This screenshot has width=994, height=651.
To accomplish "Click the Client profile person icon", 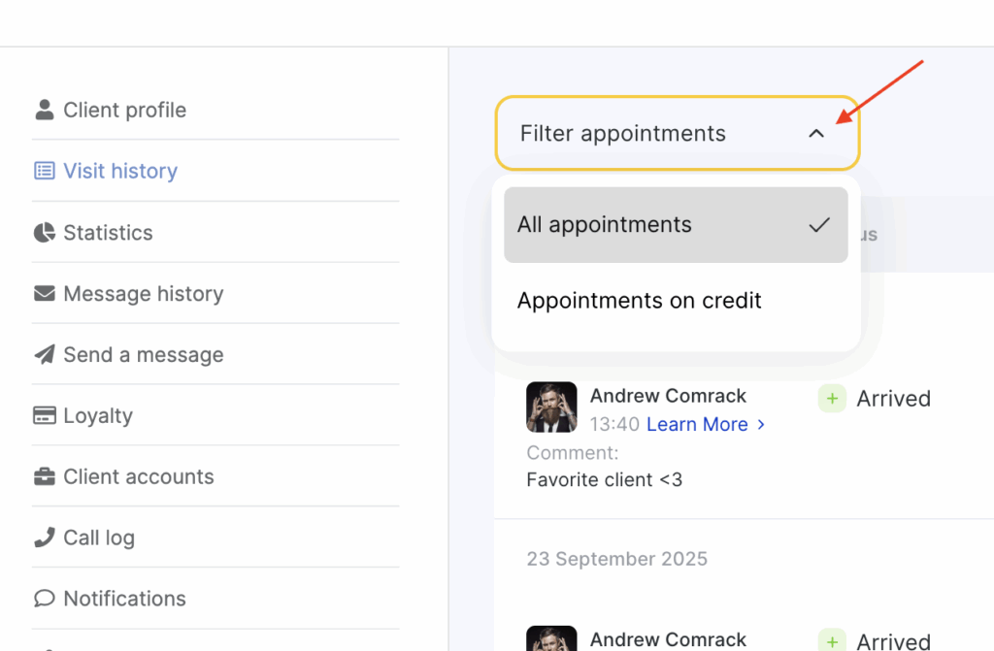I will 44,110.
